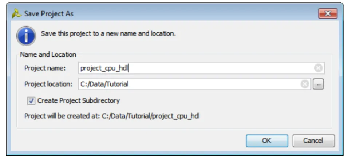Clear the Project location field with its X icon

pos(305,84)
